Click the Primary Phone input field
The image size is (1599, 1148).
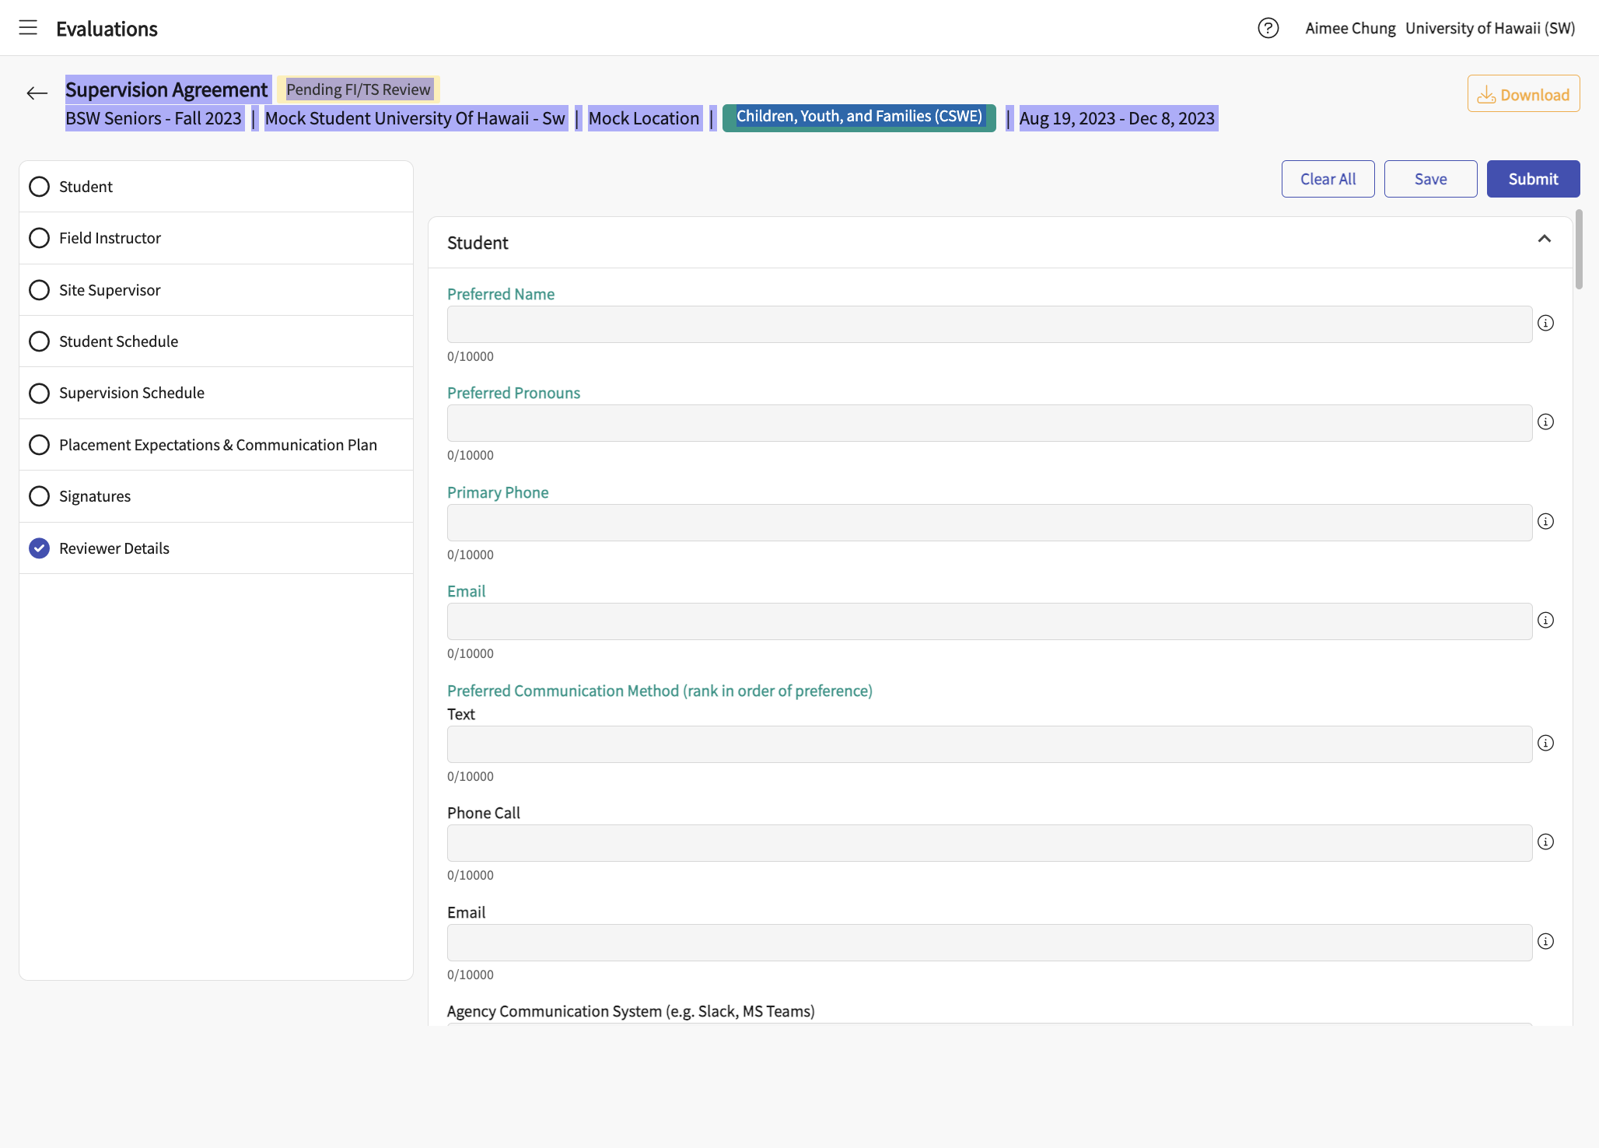coord(989,523)
